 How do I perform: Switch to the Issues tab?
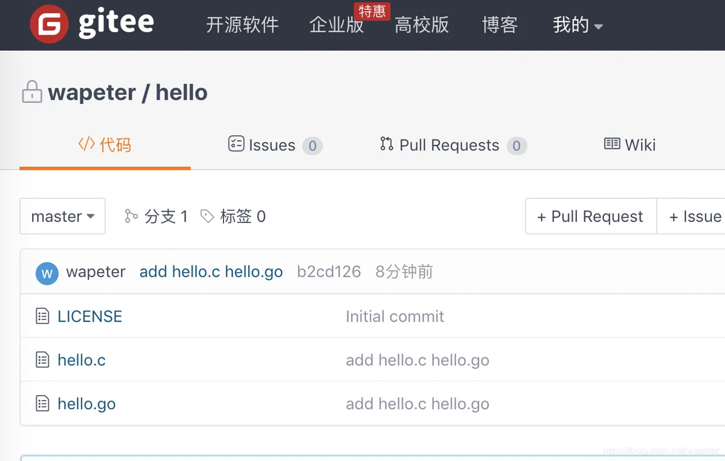275,145
